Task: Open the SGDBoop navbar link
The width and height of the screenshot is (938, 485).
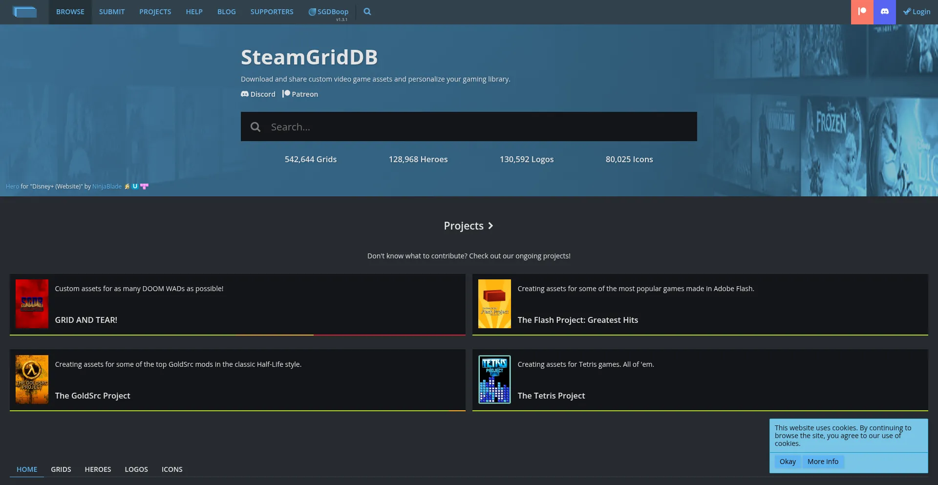Action: point(328,12)
